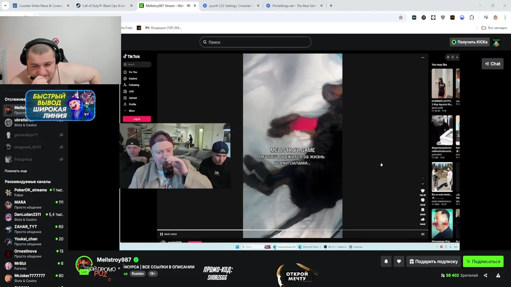This screenshot has height=287, width=511.
Task: Share the stream via share icon
Action: click(x=485, y=275)
